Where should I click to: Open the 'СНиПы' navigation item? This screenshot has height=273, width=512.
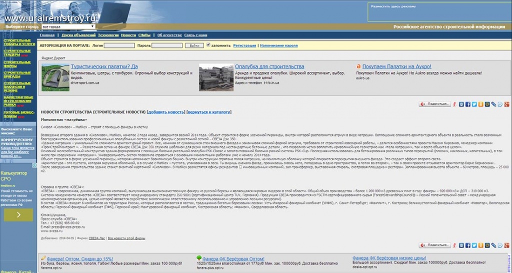pyautogui.click(x=144, y=35)
